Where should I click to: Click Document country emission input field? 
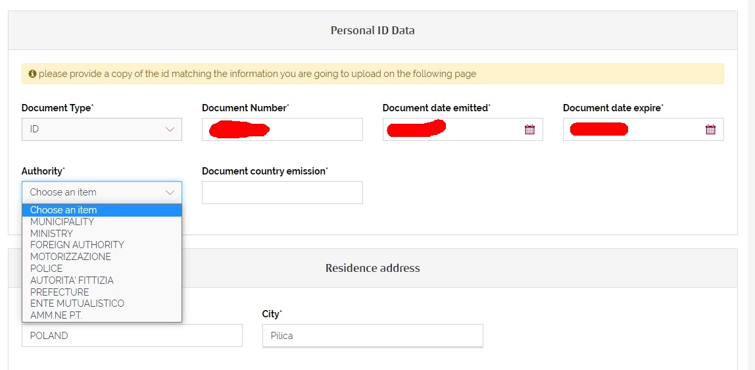click(x=282, y=192)
